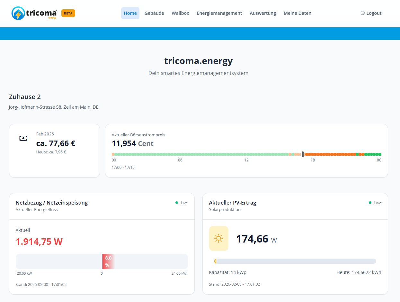Click the 1.914,75 W grid power value
The height and width of the screenshot is (302, 400).
coord(39,242)
